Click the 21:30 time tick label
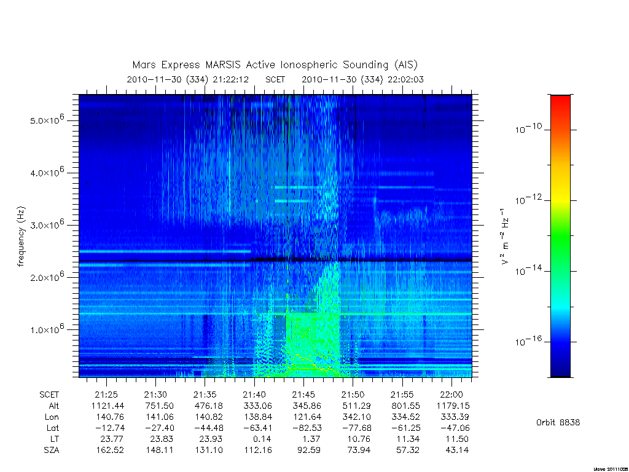629x472 pixels. click(155, 395)
